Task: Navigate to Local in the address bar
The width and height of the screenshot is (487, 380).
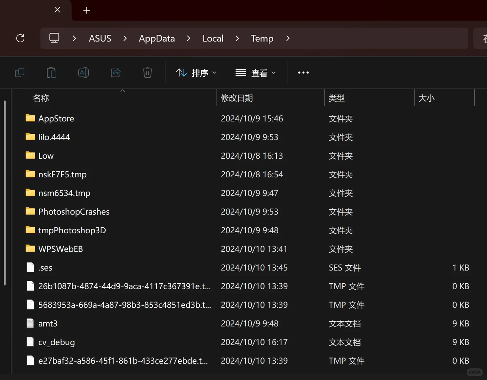Action: click(x=213, y=38)
